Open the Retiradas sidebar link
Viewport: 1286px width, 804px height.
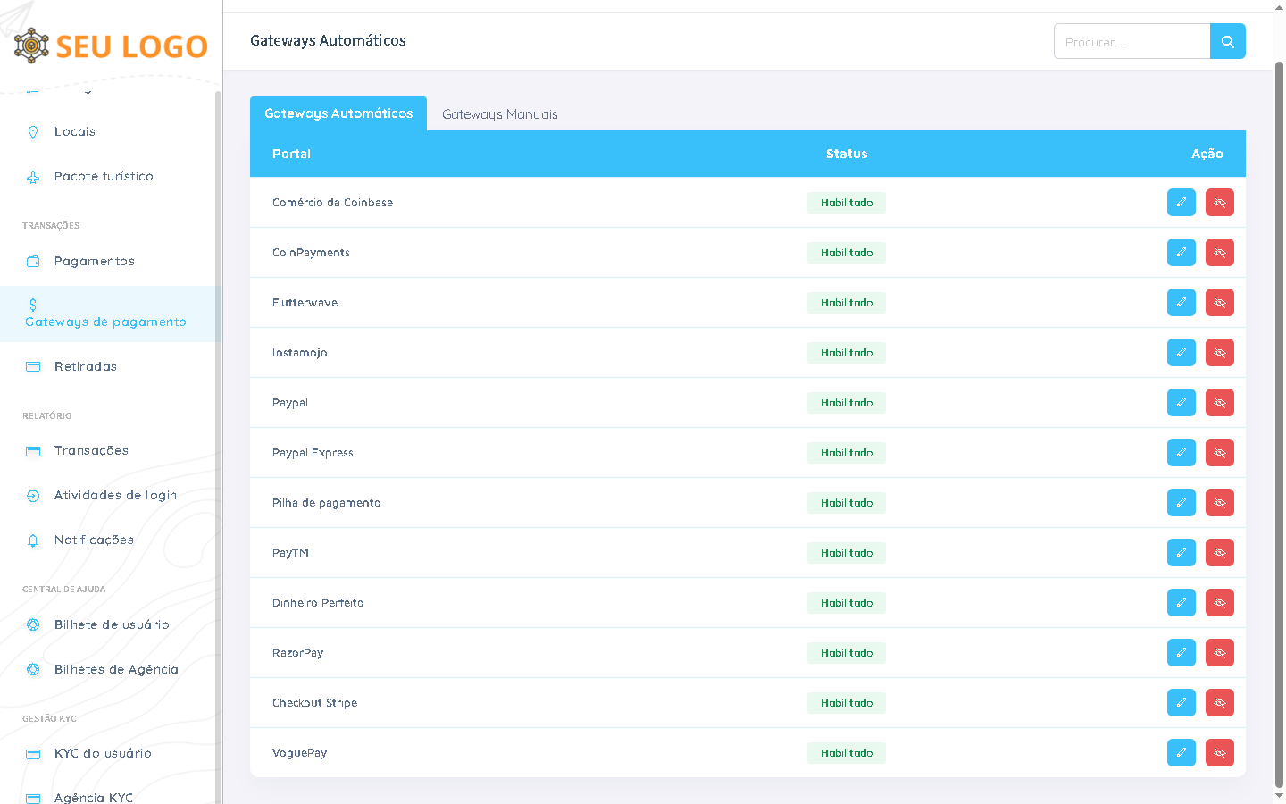tap(86, 366)
